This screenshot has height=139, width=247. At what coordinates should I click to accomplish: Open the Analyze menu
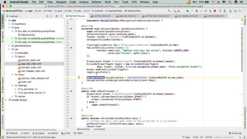(x=84, y=2)
